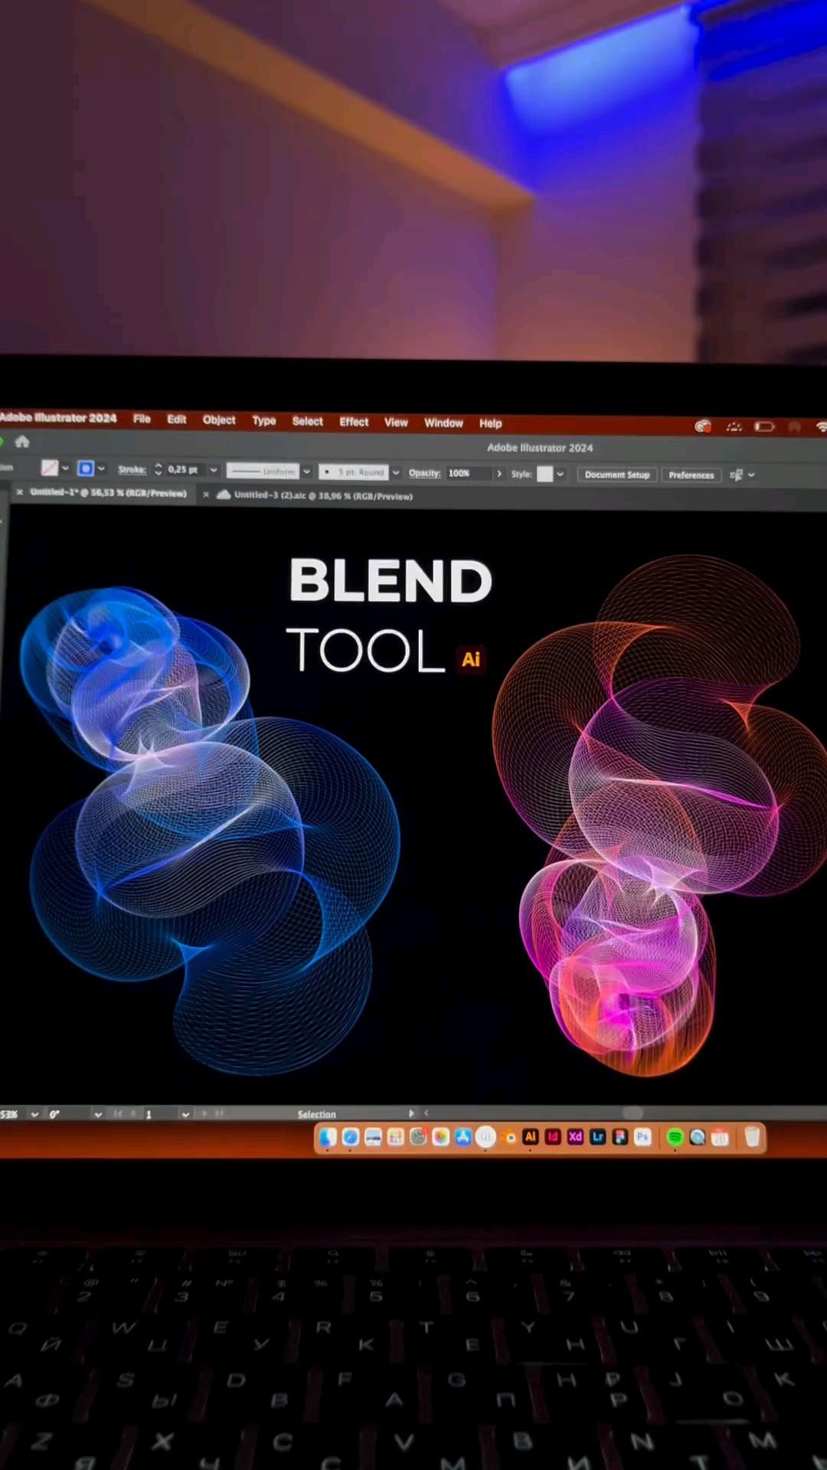827x1470 pixels.
Task: Launch Photoshop from the dock
Action: [642, 1137]
